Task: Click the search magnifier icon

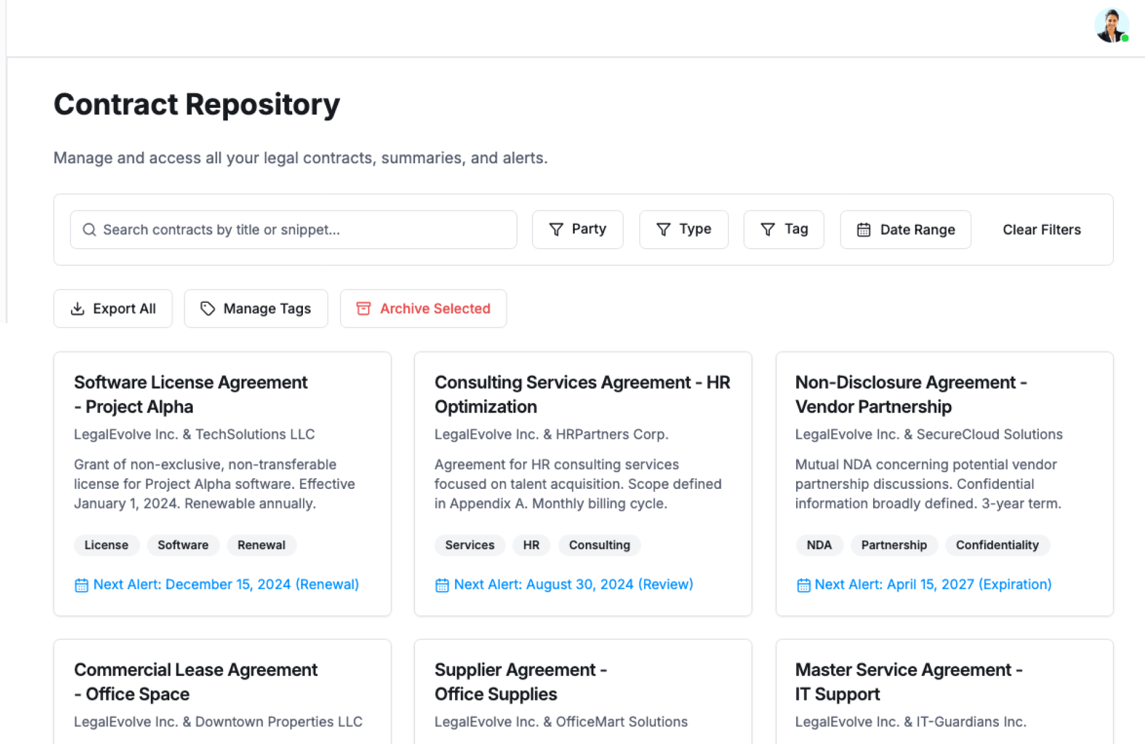Action: [x=89, y=230]
